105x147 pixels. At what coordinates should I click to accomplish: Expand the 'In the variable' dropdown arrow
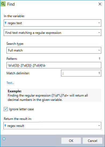click(x=99, y=23)
